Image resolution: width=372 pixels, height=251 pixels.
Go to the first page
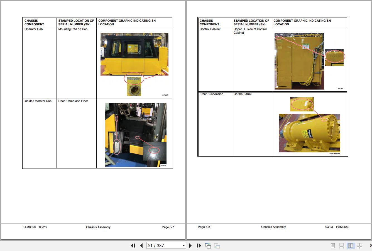[x=133, y=245]
